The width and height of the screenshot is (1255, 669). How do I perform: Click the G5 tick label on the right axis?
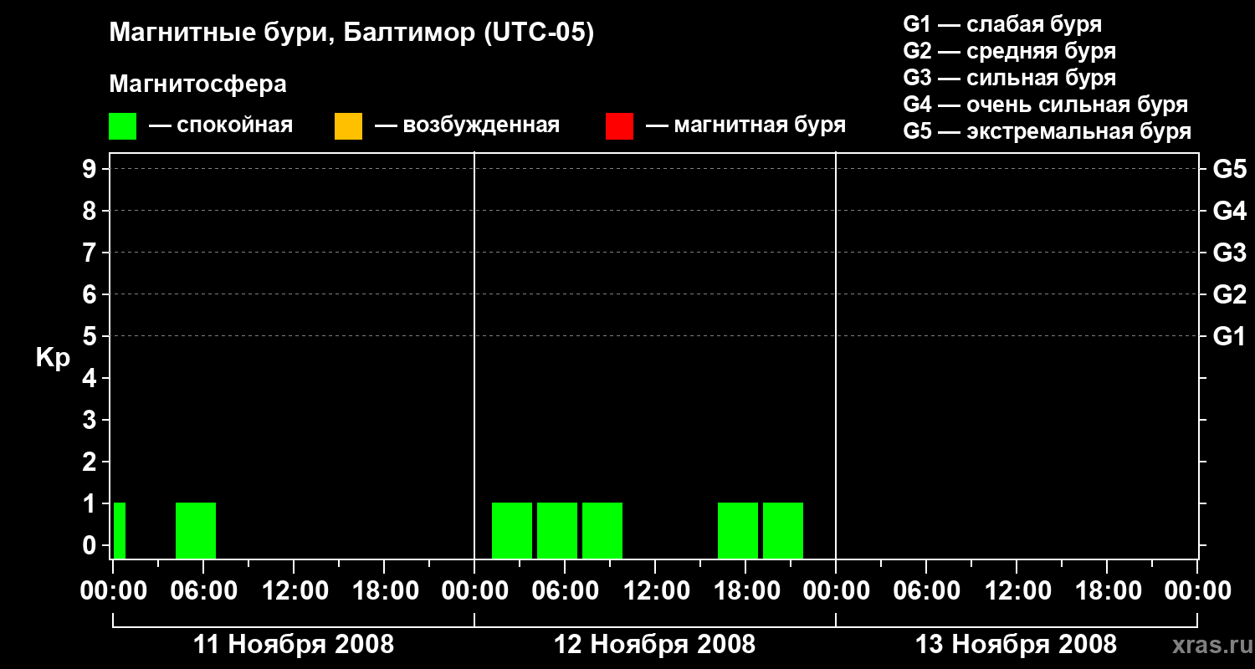(1230, 170)
